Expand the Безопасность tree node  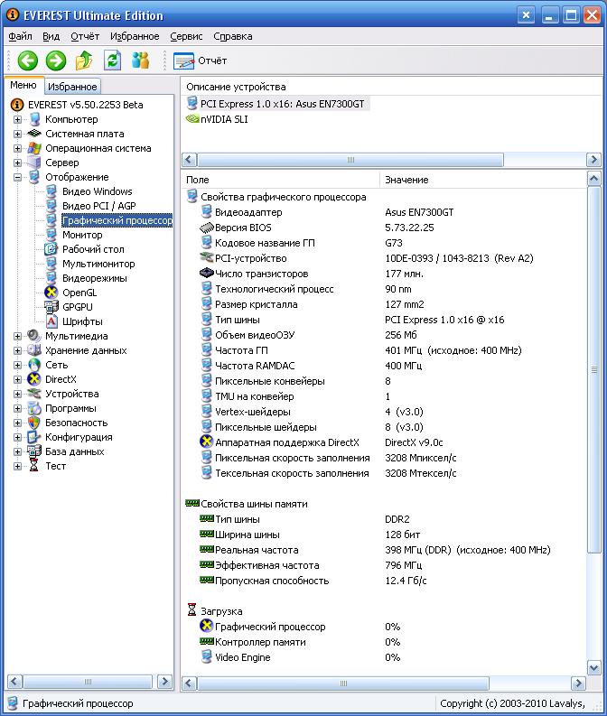point(17,423)
